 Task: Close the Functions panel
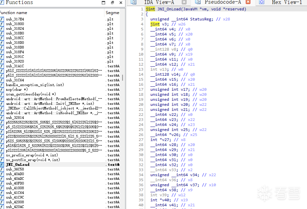point(121,3)
